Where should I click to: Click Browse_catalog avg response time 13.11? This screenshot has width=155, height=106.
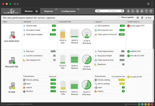point(121,80)
